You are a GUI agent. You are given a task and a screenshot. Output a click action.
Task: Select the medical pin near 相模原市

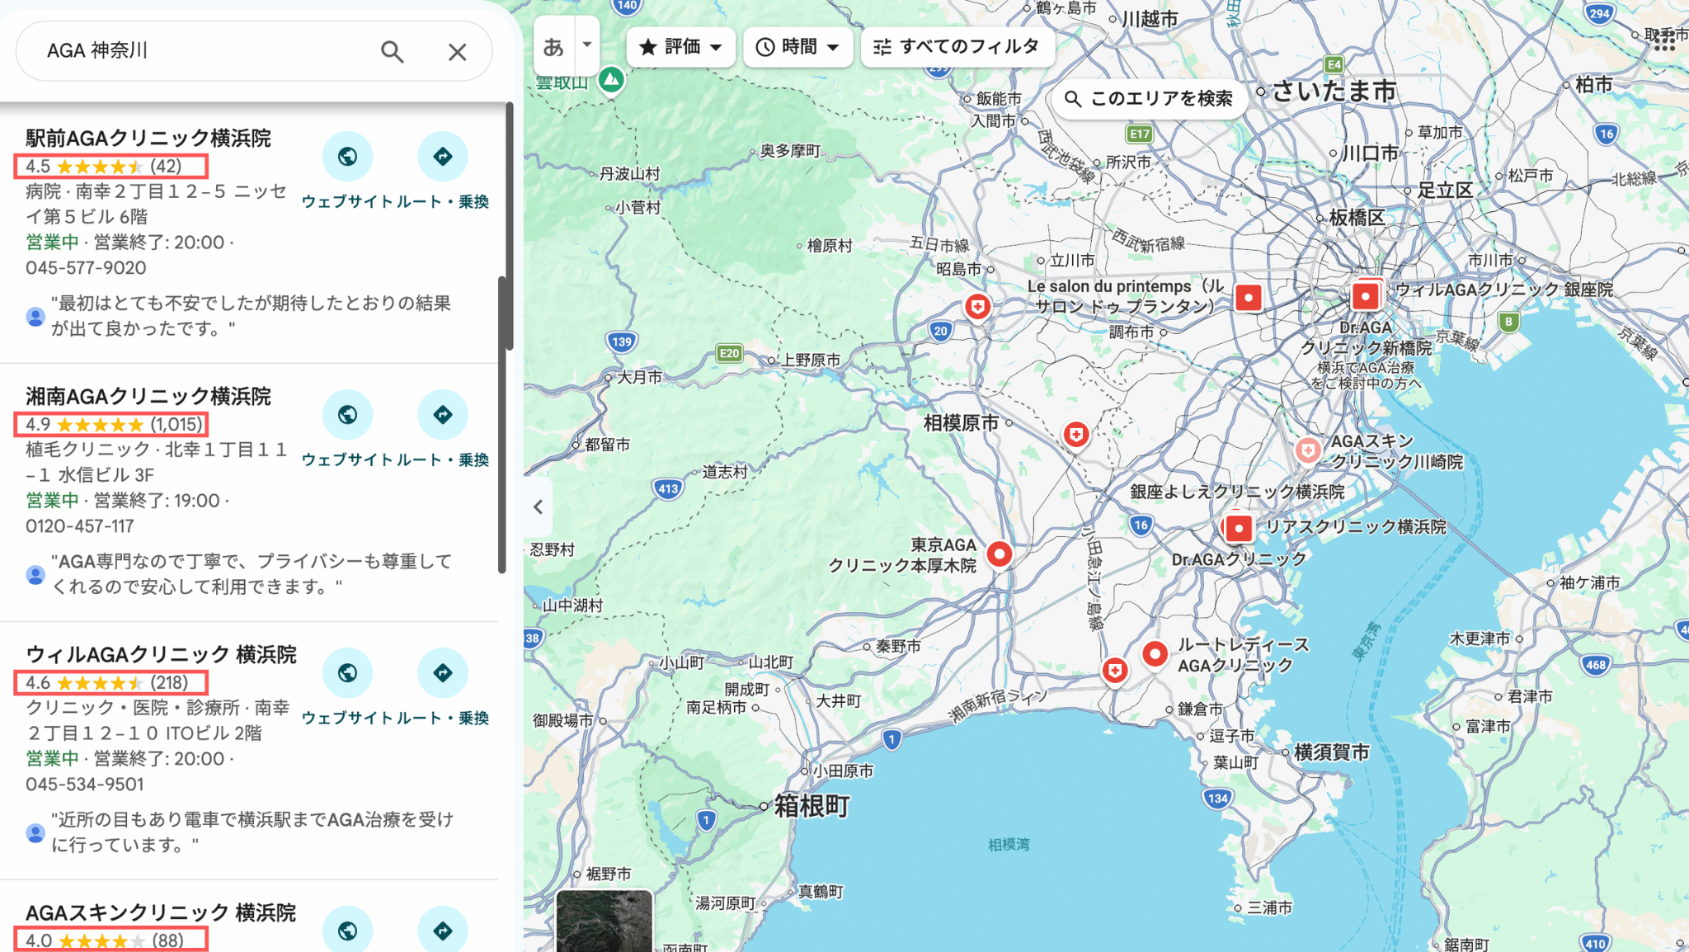[x=1075, y=435]
